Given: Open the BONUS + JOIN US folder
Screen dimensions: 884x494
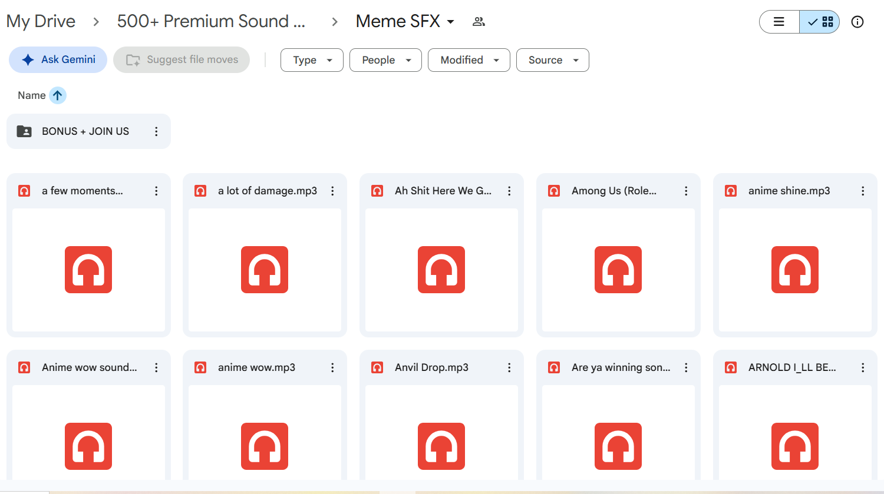Looking at the screenshot, I should 88,131.
